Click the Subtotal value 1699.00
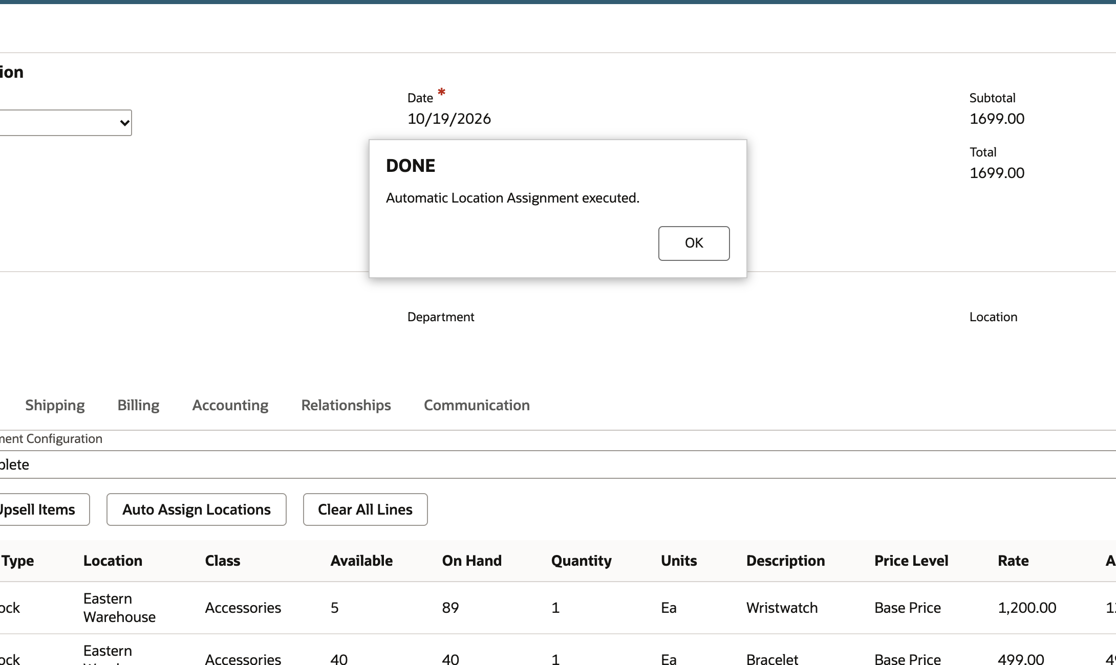This screenshot has width=1116, height=665. (x=997, y=119)
